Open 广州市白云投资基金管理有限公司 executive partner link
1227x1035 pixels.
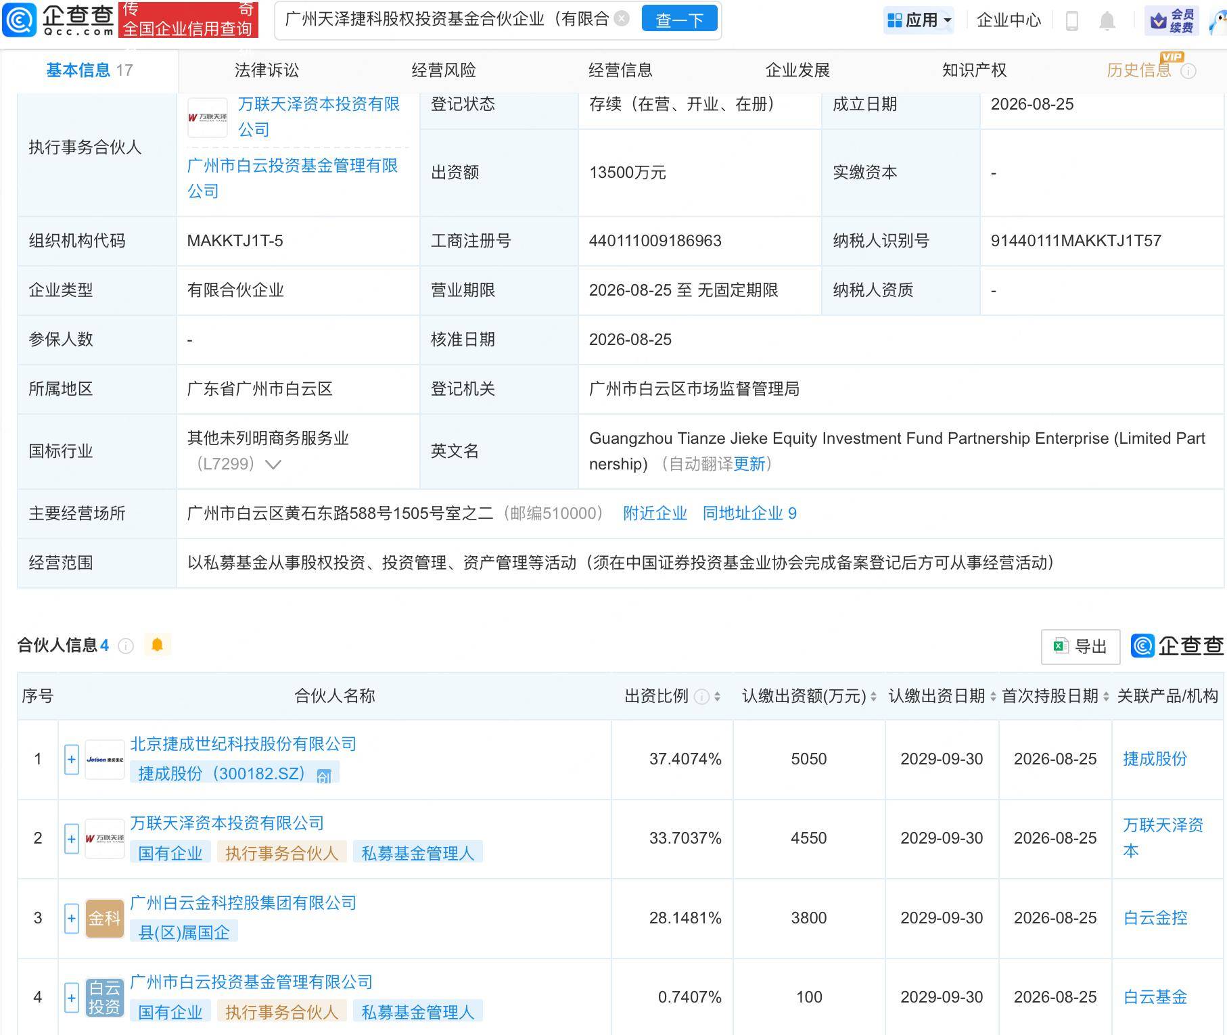coord(292,178)
